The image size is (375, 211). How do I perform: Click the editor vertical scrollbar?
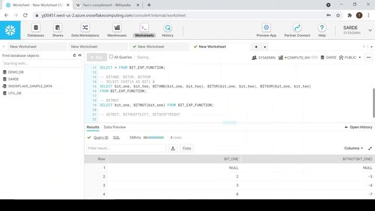point(374,103)
